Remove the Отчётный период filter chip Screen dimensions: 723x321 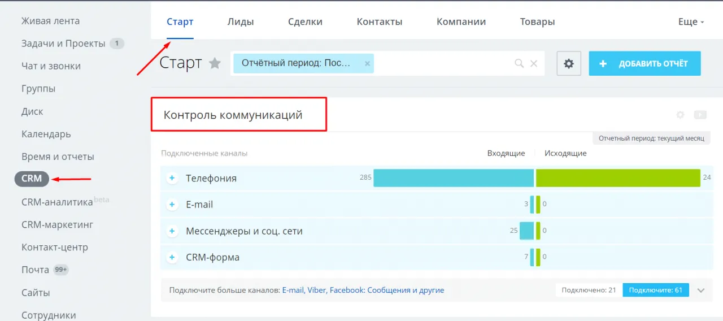(368, 64)
